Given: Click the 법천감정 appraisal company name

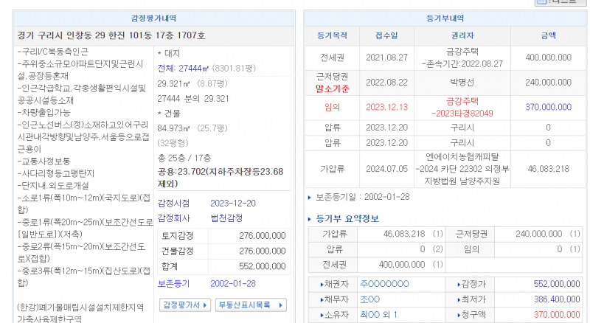Looking at the screenshot, I should tap(228, 218).
